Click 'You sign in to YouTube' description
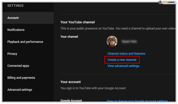Screen dimensions: 178x104 click(93, 88)
